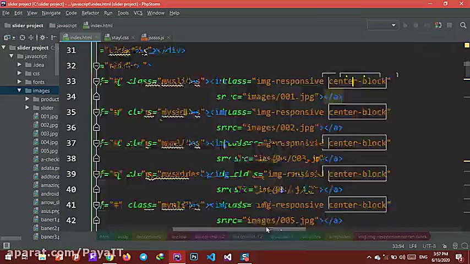This screenshot has height=264, width=470.
Task: Open Visual Studio Code from the taskbar
Action: [x=211, y=257]
